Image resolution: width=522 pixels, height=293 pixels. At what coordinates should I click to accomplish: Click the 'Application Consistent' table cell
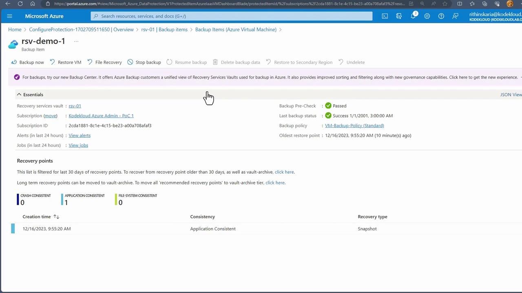213,229
